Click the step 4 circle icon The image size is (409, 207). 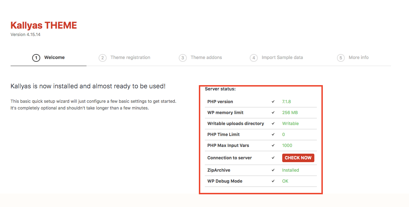pyautogui.click(x=254, y=58)
